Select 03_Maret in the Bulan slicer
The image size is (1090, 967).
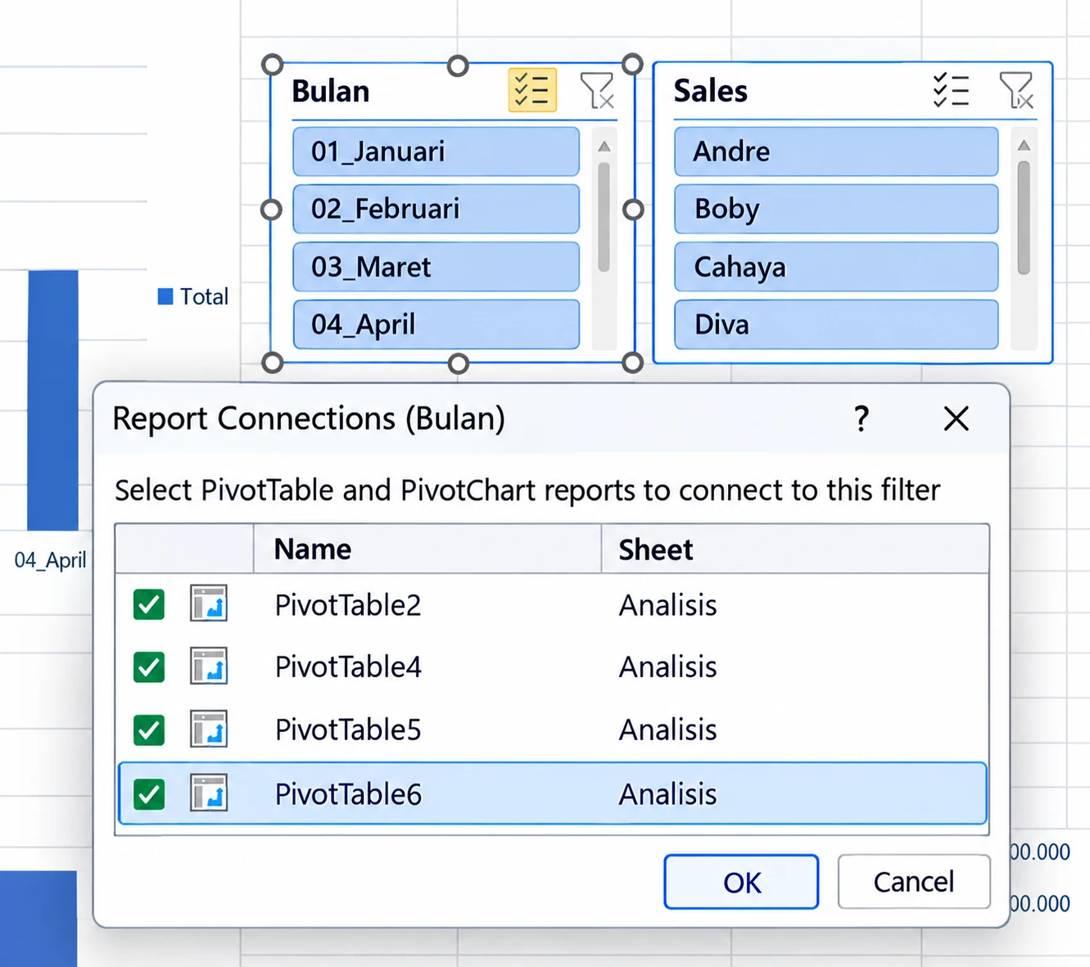[436, 267]
